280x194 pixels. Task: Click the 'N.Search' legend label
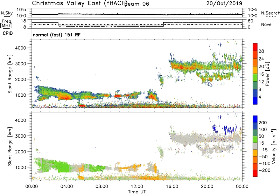(270, 13)
